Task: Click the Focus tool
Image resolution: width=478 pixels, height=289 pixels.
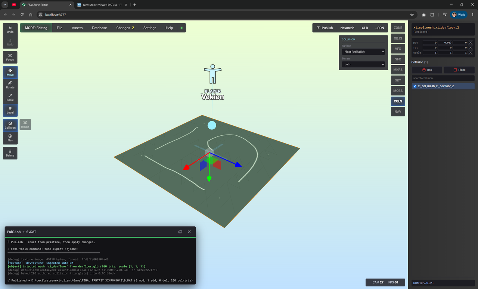Action: (x=10, y=57)
